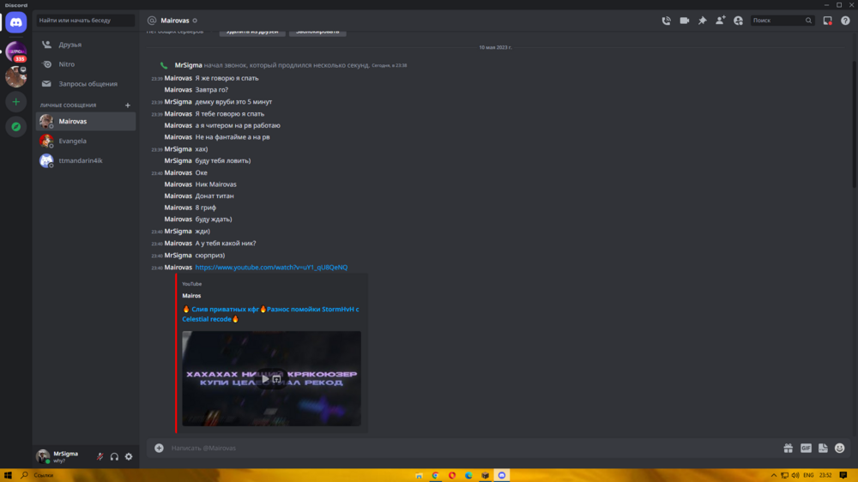
Task: Click Mairovas name in chat header
Action: [174, 21]
